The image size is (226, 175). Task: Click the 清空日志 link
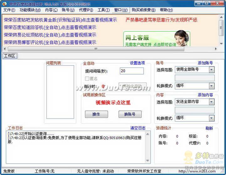coord(138,128)
